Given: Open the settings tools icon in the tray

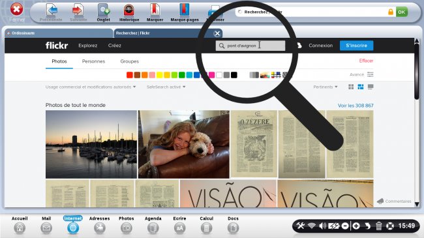Looking at the screenshot, I should [x=300, y=226].
